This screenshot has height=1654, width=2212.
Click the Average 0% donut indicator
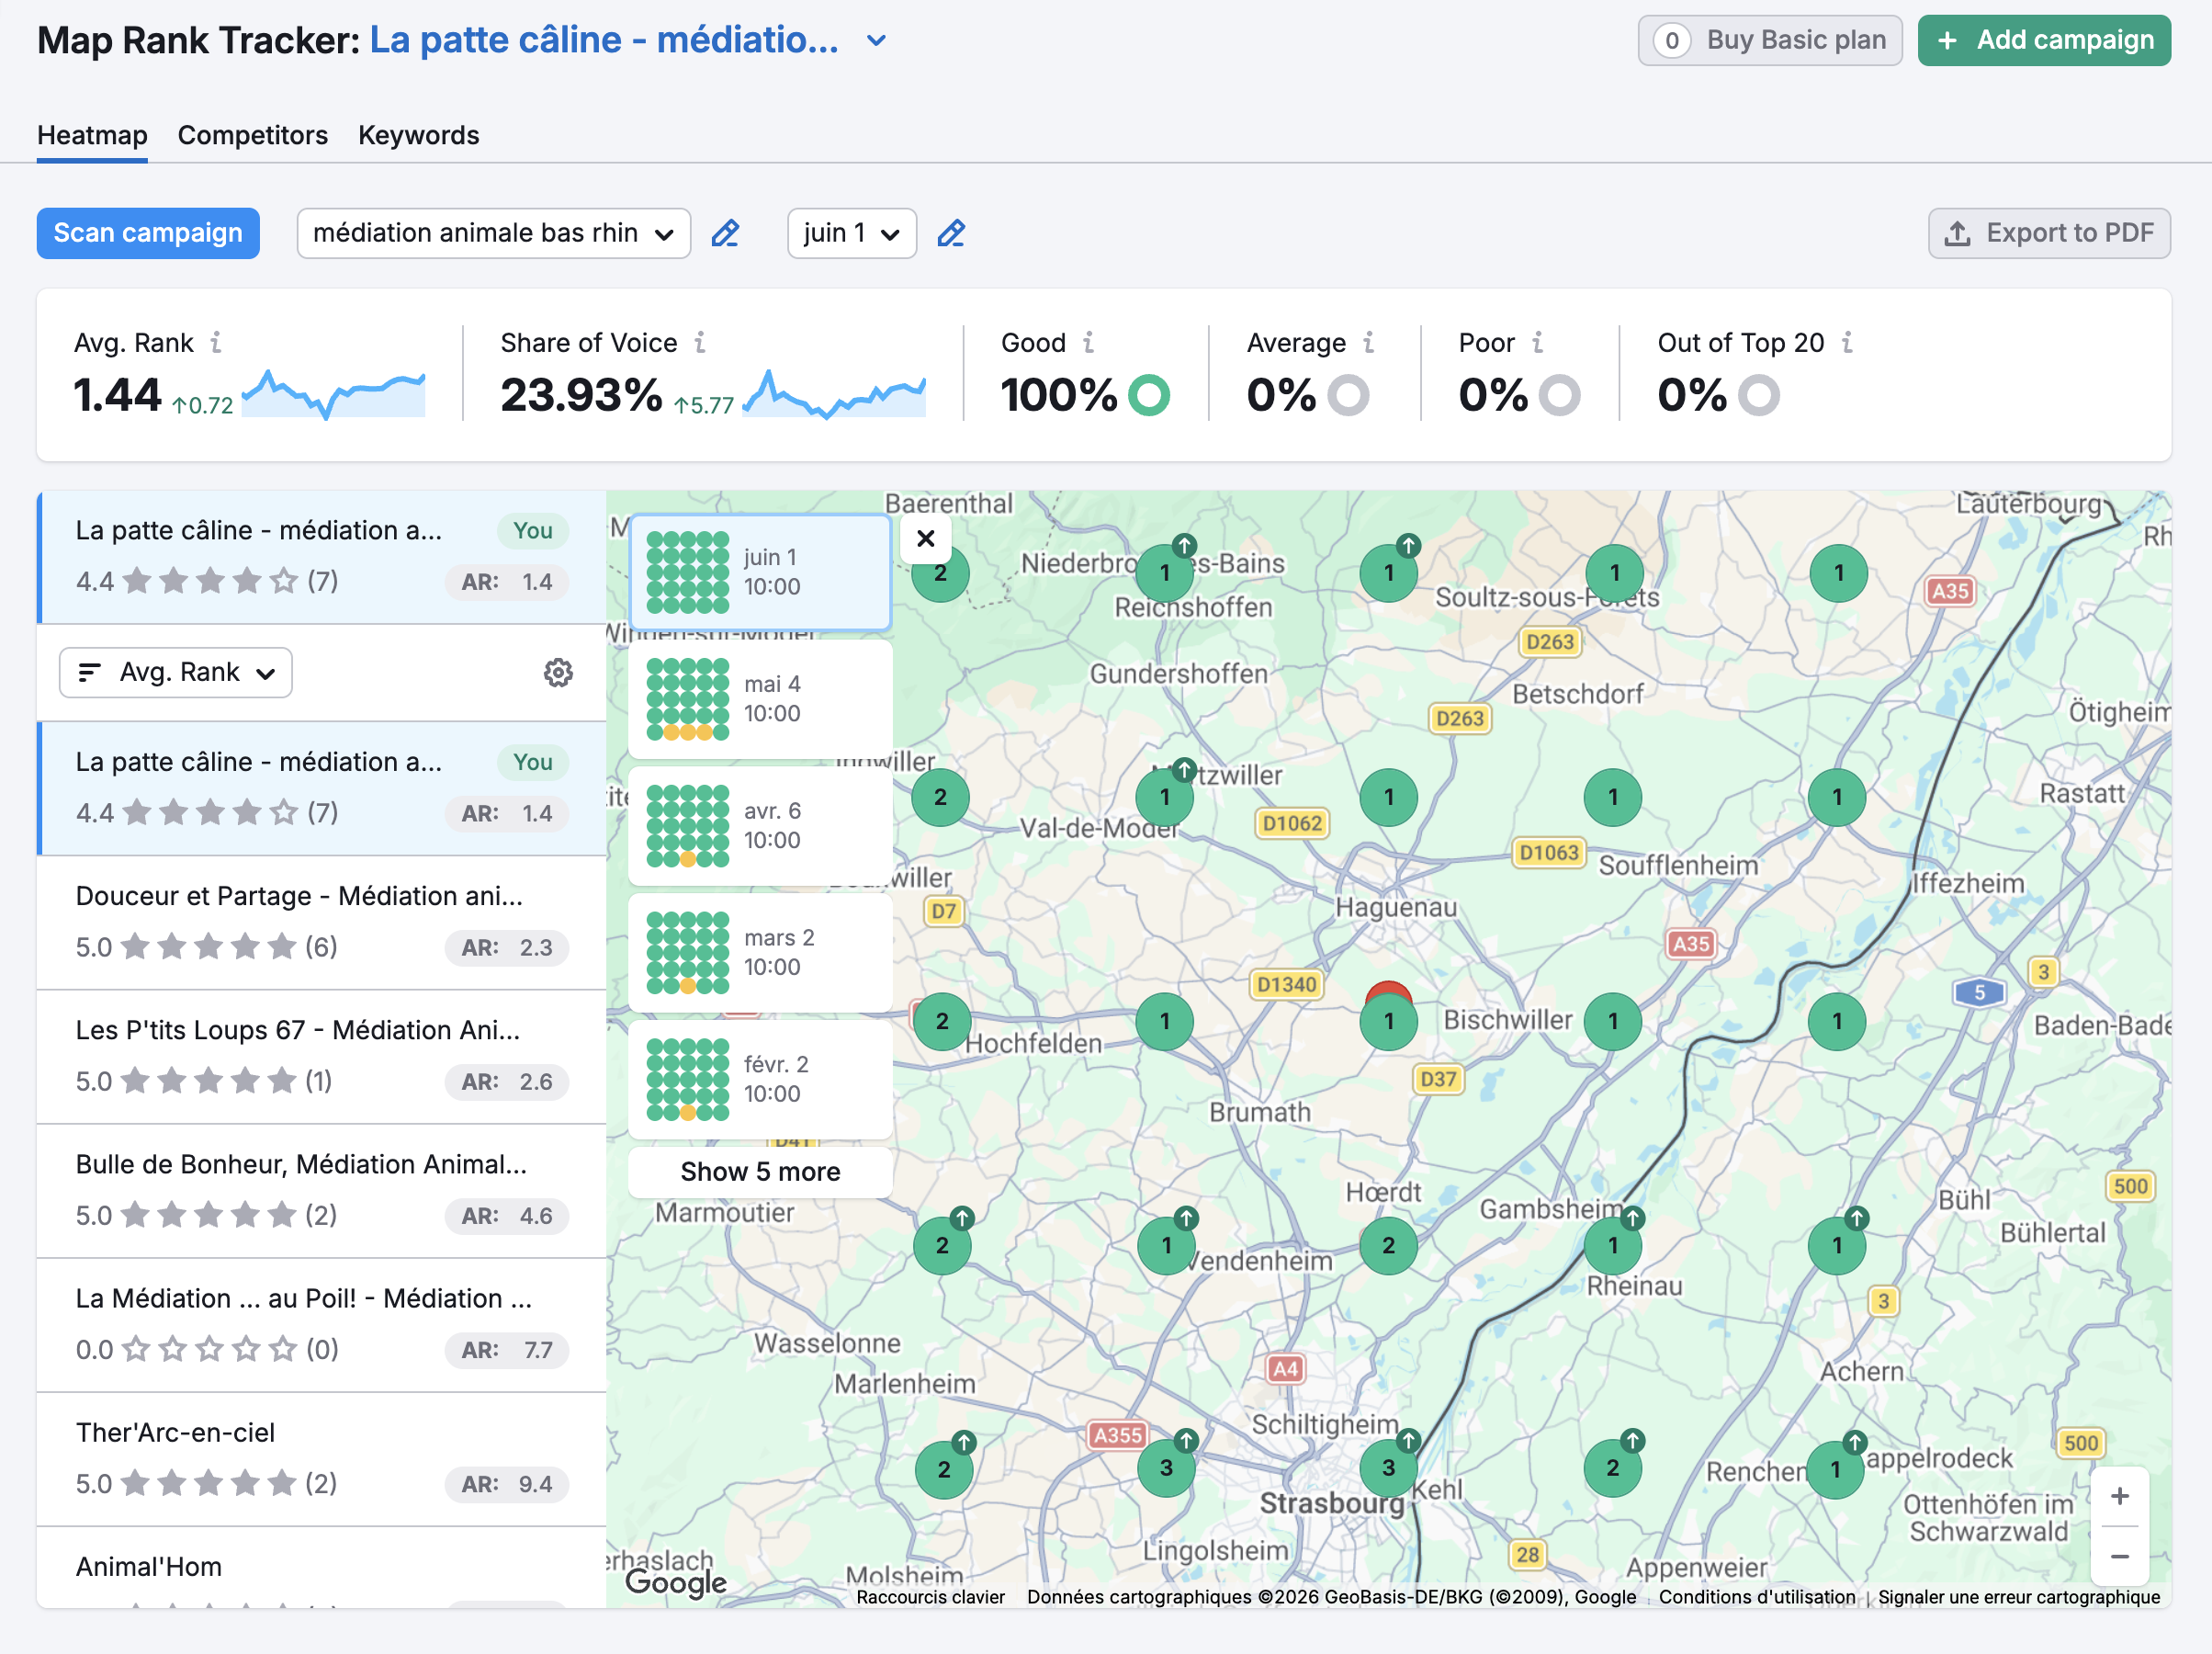coord(1348,394)
